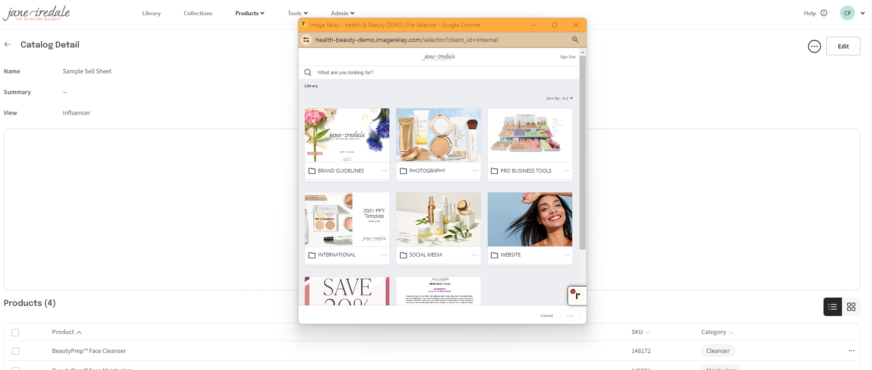Open Brand Guidelines folder options dots
This screenshot has width=872, height=370.
pos(384,171)
